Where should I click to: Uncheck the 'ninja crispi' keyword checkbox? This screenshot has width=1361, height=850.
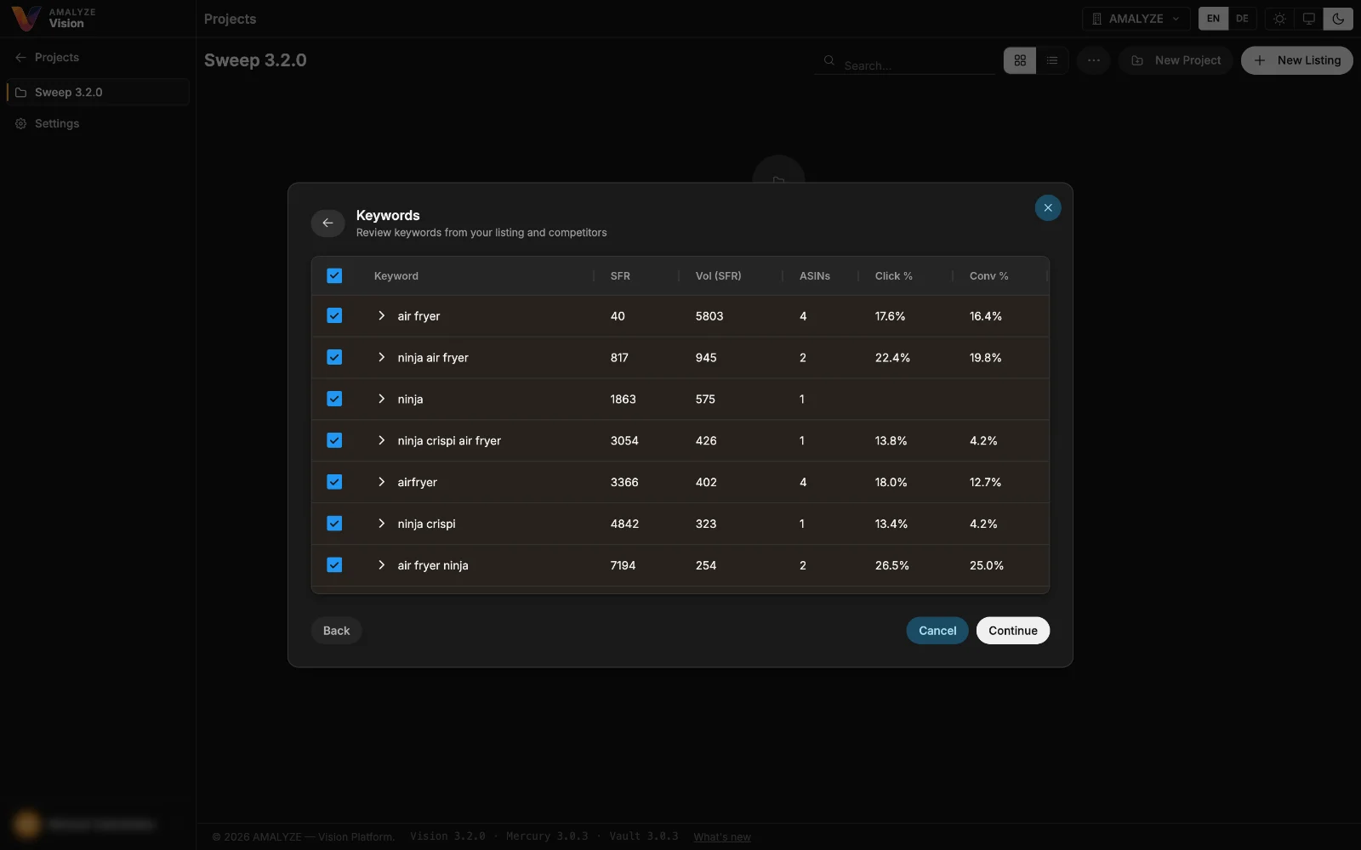click(x=334, y=524)
